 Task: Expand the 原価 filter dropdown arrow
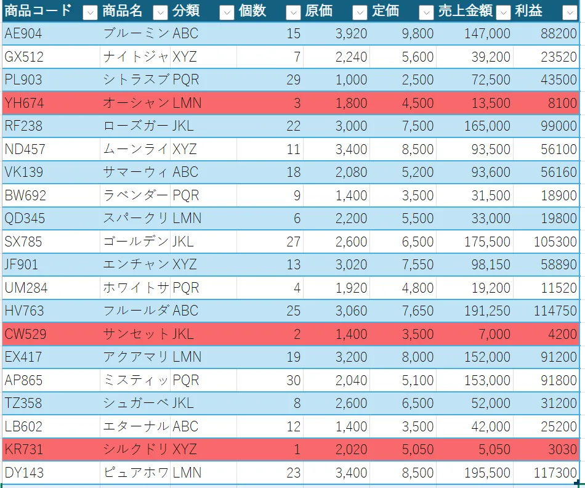[x=360, y=12]
